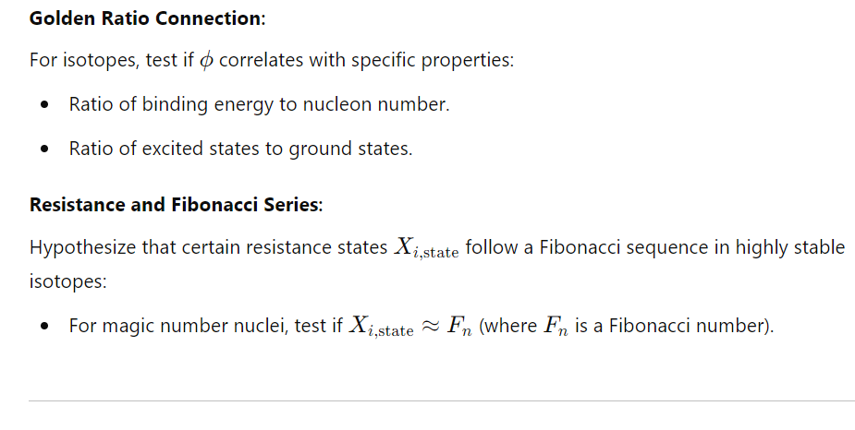Click the Golden Ratio Connection heading
The width and height of the screenshot is (855, 430).
[x=147, y=18]
